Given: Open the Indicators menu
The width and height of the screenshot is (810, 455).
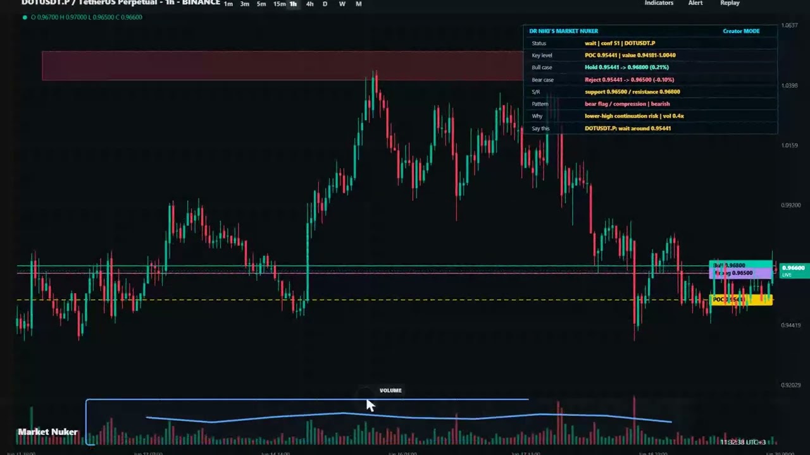Looking at the screenshot, I should 659,3.
